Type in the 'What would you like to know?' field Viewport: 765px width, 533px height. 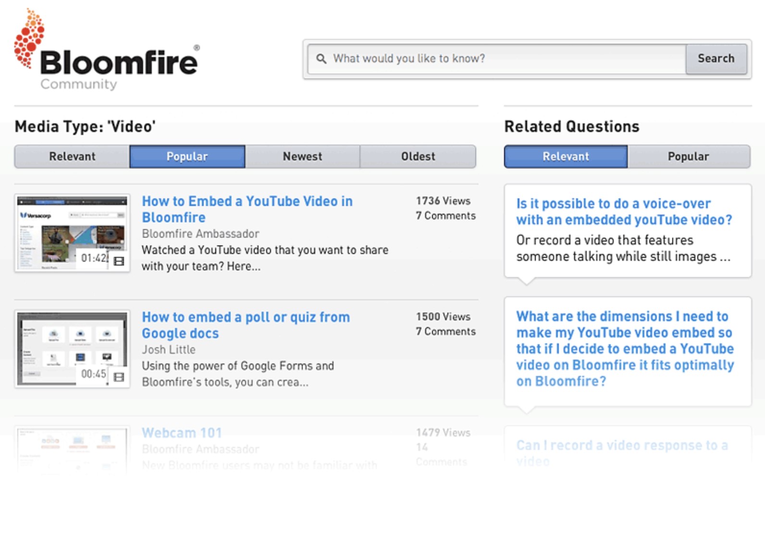pyautogui.click(x=505, y=59)
